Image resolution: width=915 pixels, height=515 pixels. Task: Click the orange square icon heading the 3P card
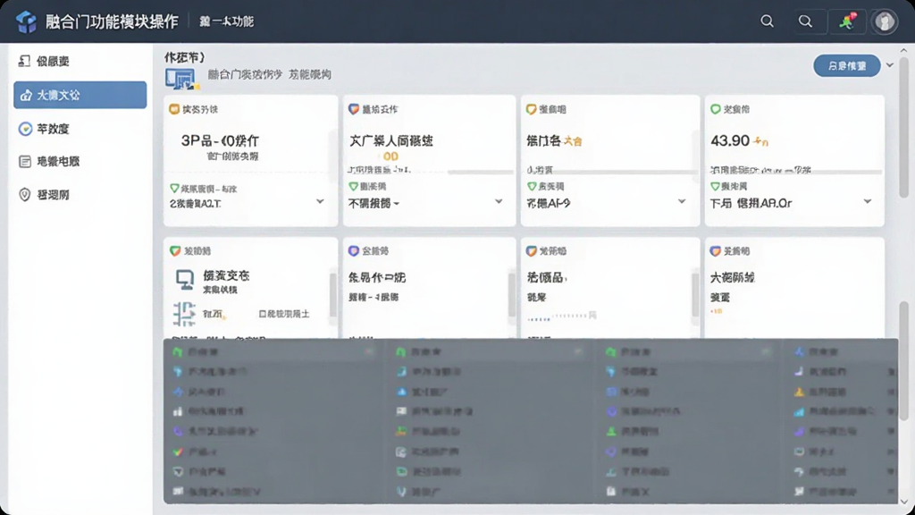pos(174,109)
